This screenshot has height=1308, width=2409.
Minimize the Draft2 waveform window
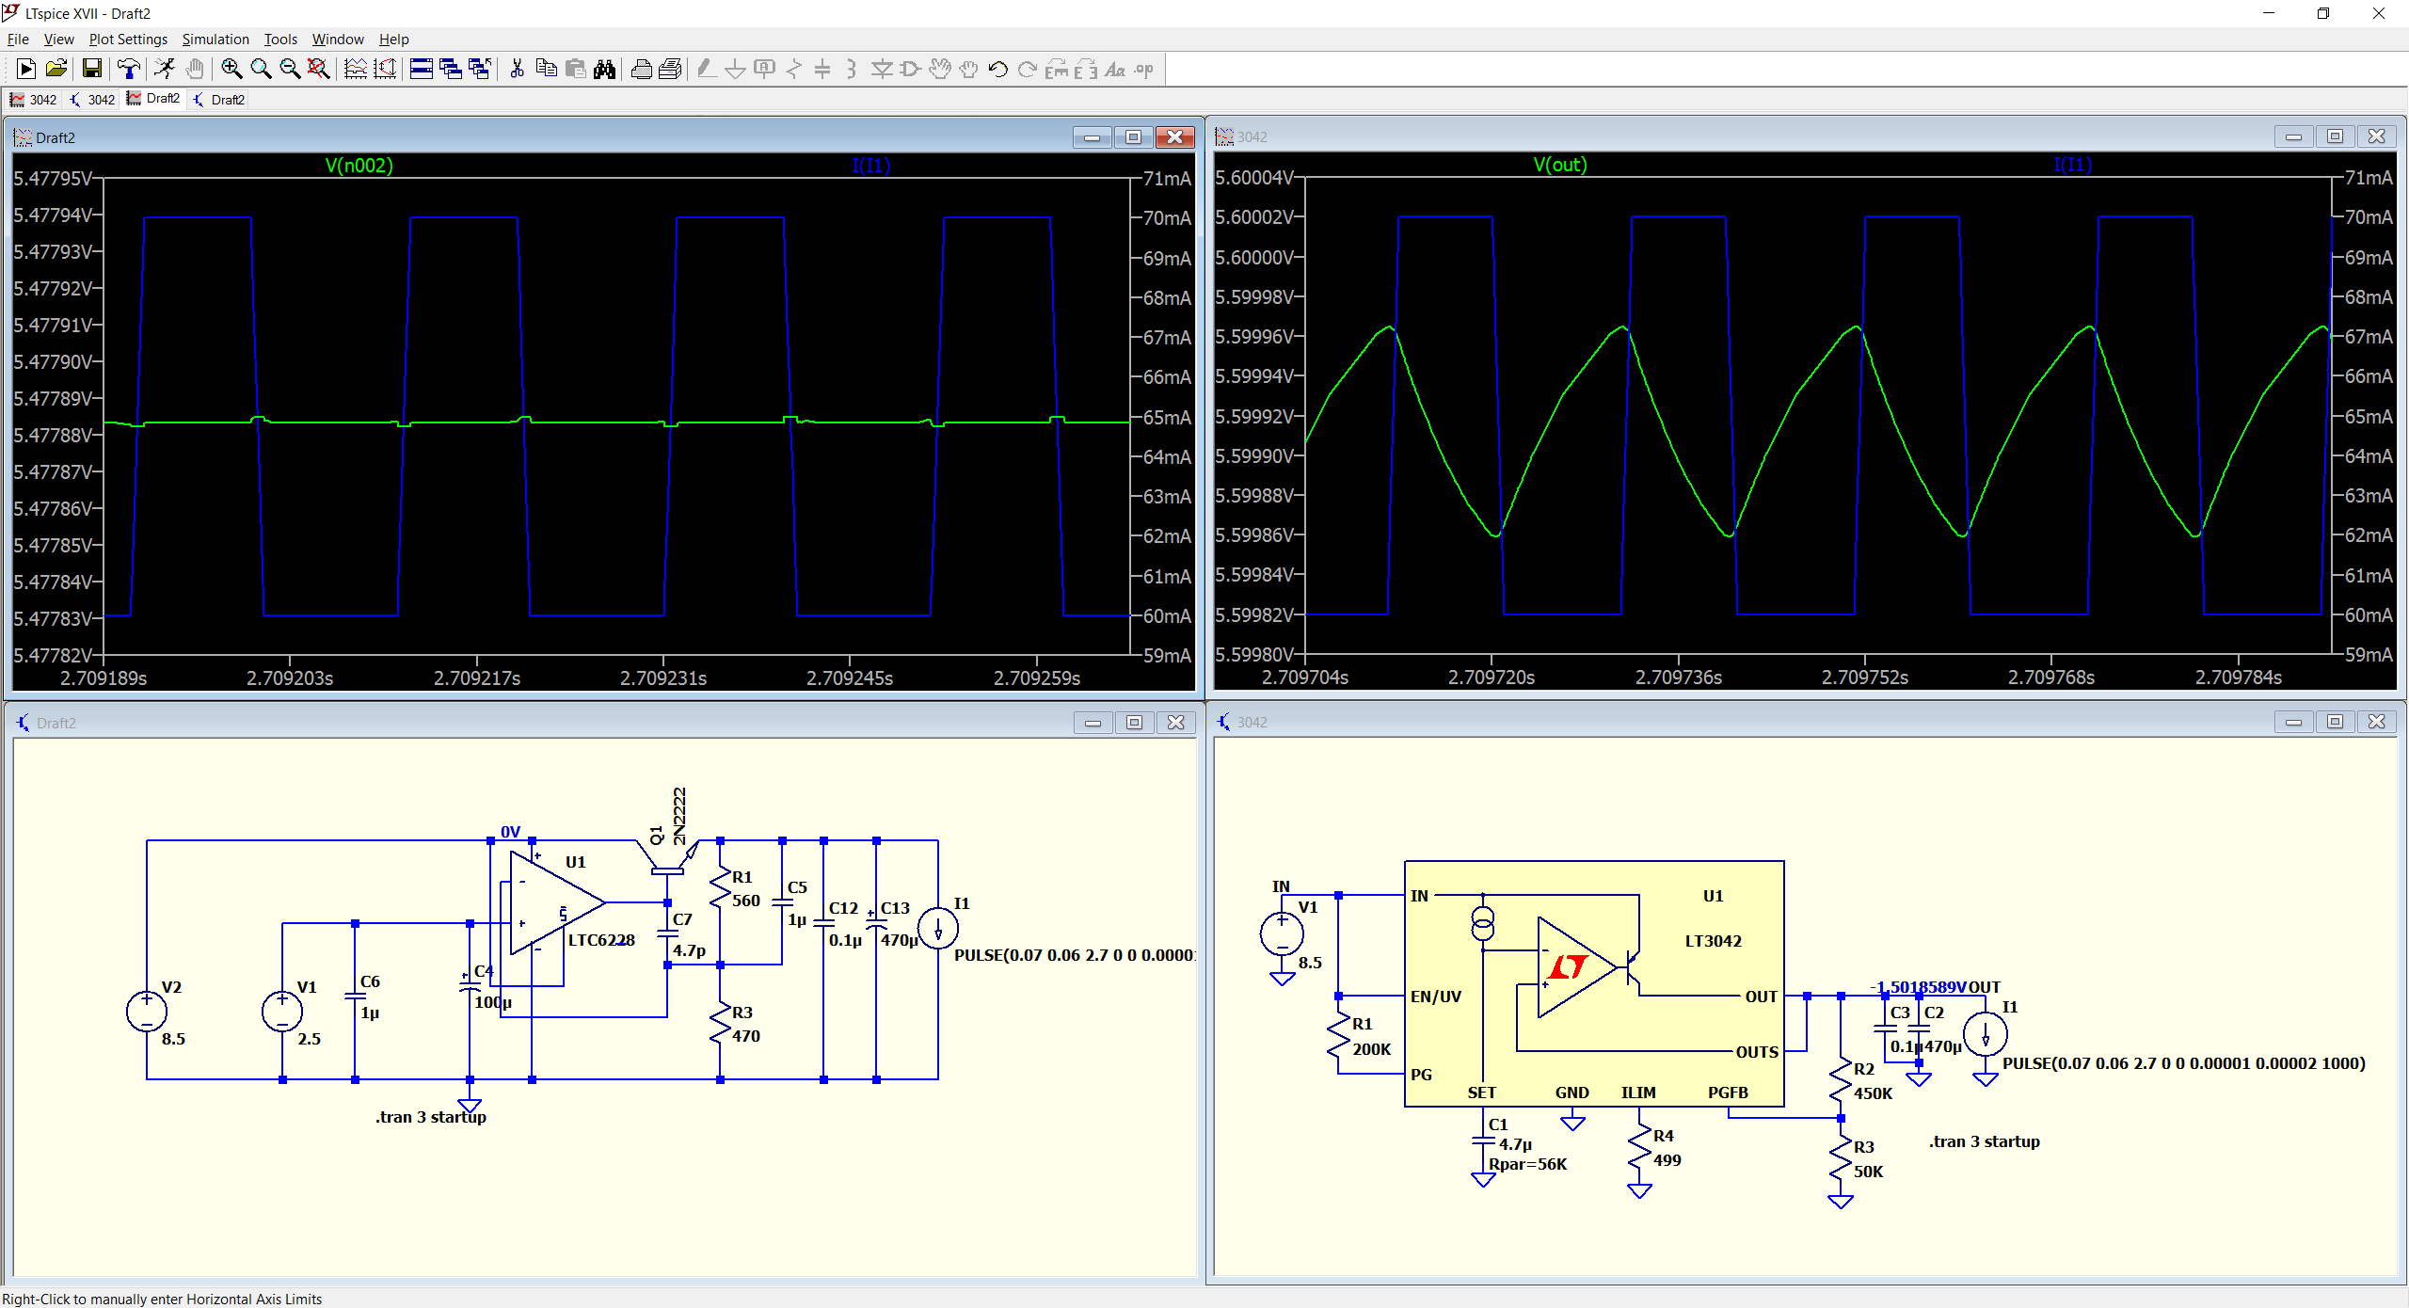[x=1092, y=137]
